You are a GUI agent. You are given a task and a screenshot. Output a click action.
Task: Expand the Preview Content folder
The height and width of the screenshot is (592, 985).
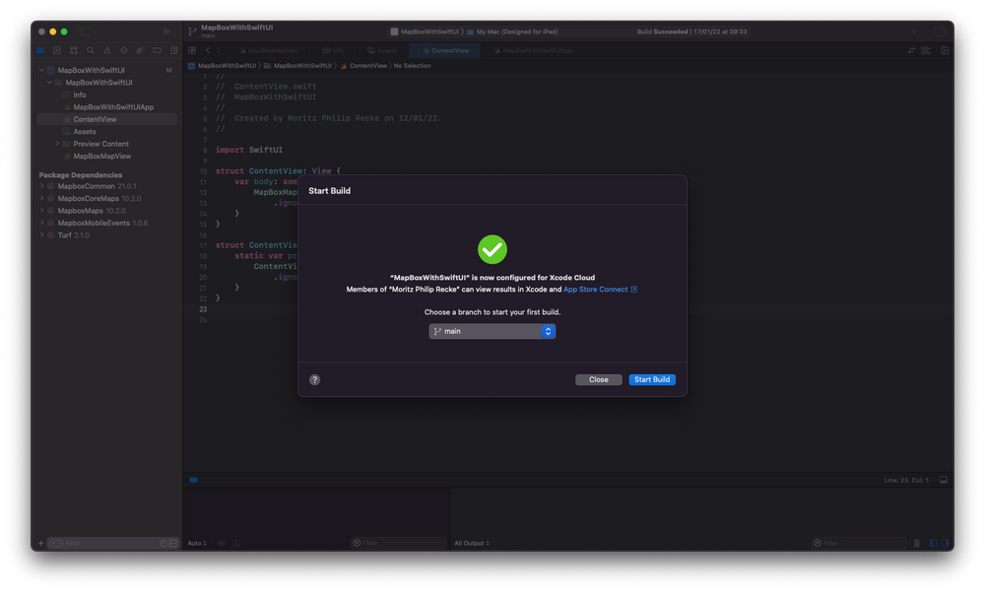[56, 143]
